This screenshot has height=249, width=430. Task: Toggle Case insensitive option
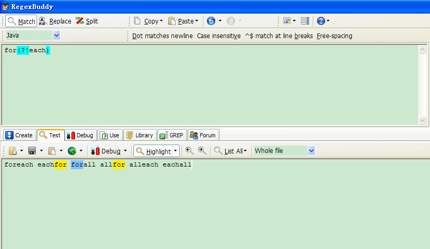pos(218,36)
